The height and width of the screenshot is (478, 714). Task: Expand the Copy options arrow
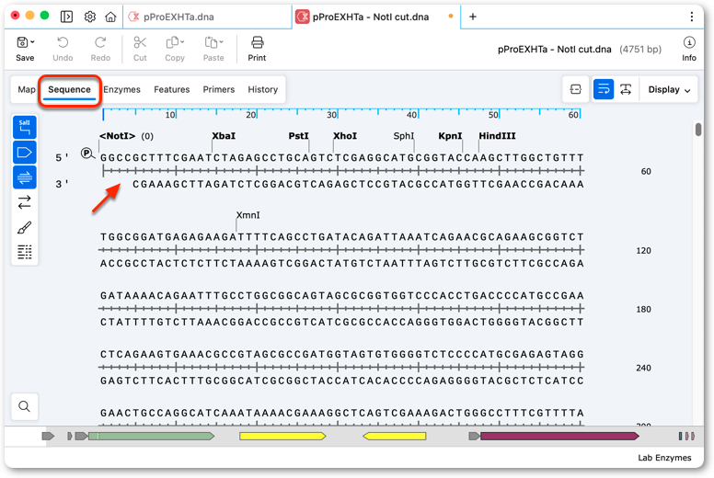182,42
